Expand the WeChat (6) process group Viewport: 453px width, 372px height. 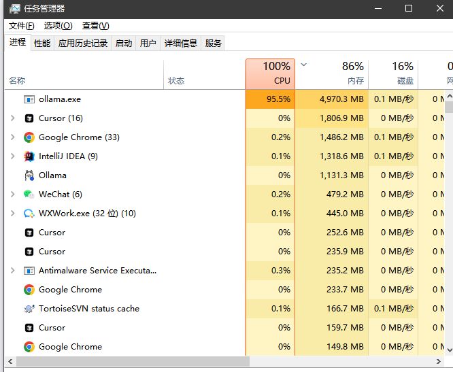point(12,195)
